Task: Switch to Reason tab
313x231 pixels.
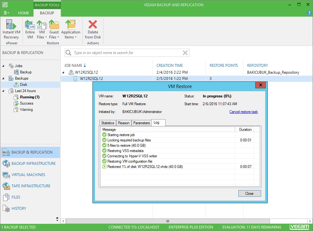Action: [124, 123]
